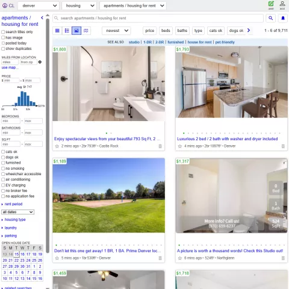Enable show duplicates checkbox

3,49
